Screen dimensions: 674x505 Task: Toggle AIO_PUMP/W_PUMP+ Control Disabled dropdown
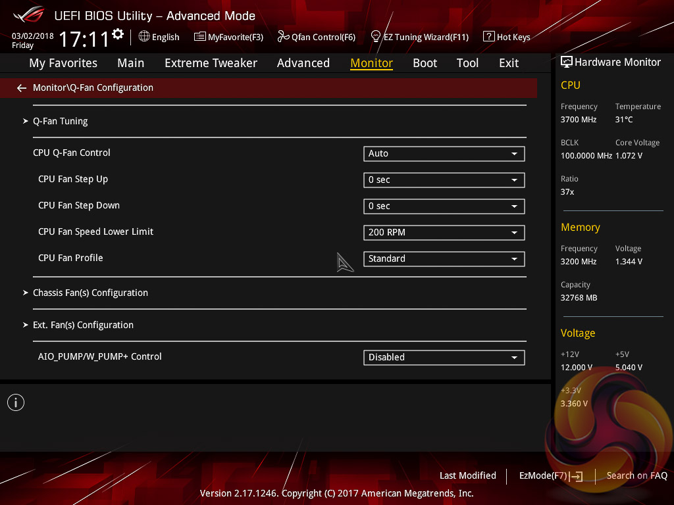tap(444, 357)
